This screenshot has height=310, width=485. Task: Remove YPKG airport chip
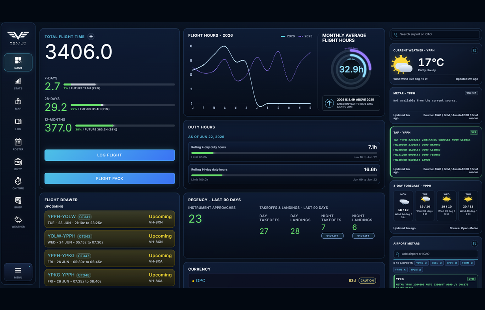[426, 263]
